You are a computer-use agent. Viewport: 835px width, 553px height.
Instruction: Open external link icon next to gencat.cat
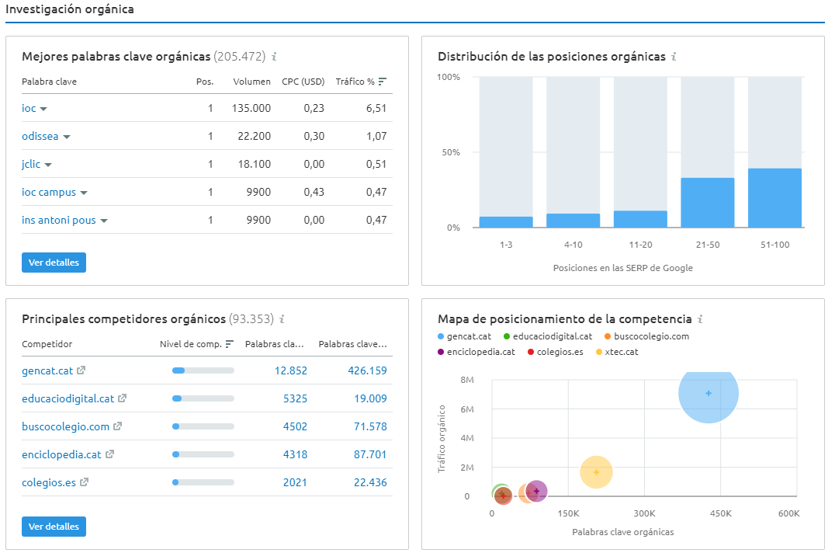(x=81, y=370)
